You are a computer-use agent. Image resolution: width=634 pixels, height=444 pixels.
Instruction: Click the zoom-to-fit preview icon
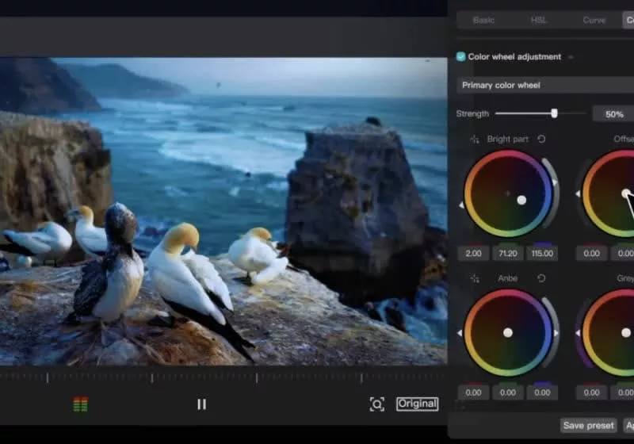[x=377, y=404]
